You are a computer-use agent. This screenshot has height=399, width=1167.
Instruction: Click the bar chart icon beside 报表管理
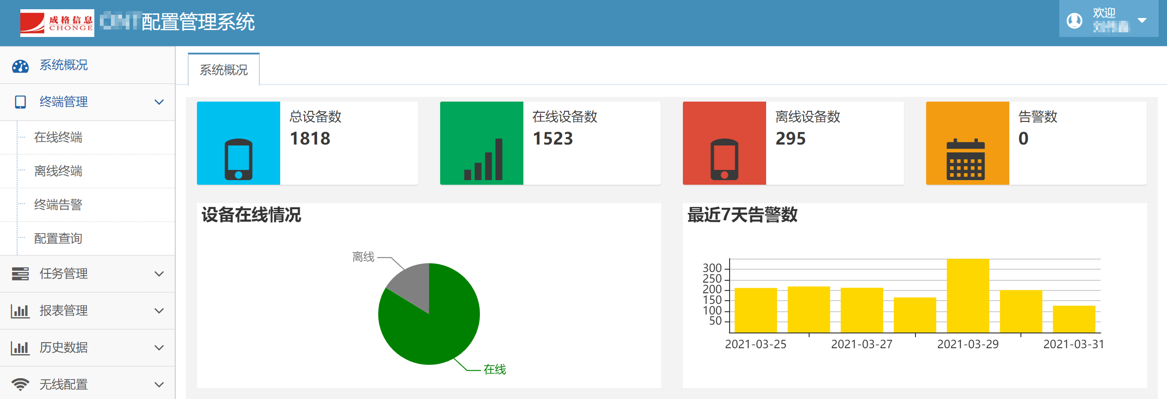click(x=20, y=311)
